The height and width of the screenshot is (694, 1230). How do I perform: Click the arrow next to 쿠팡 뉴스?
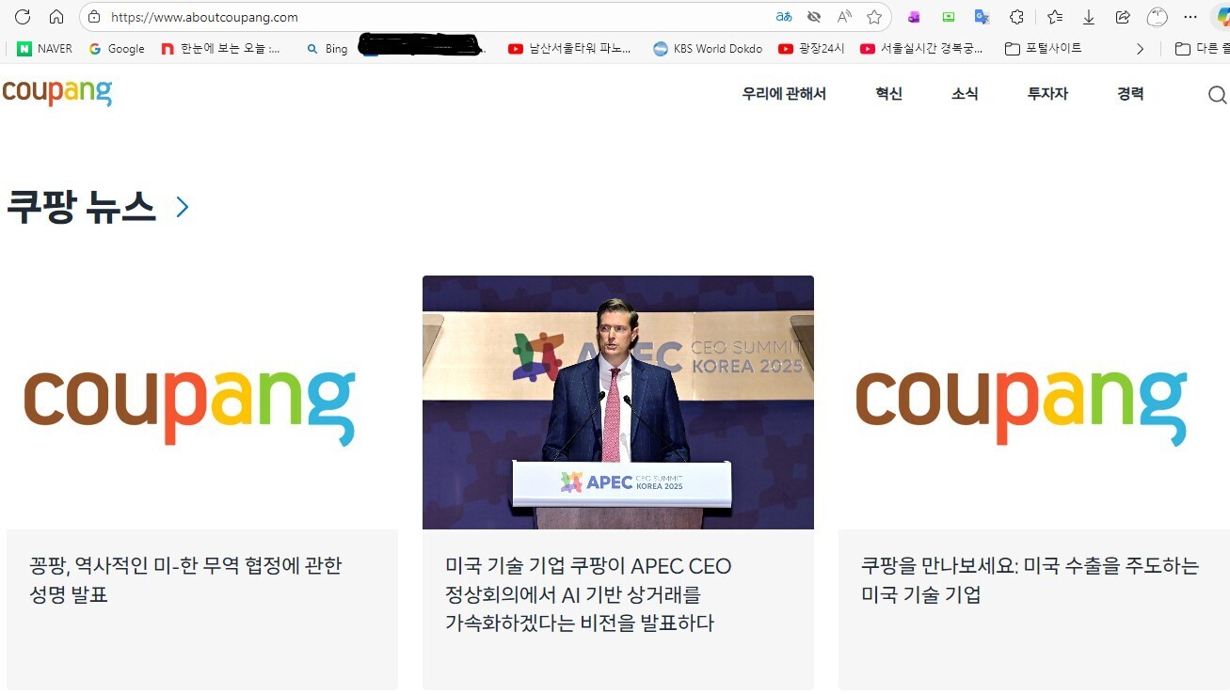tap(183, 207)
